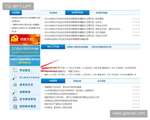The width and height of the screenshot is (150, 120).
Task: Click the date 15-12-28 in the news list
Action: (136, 94)
